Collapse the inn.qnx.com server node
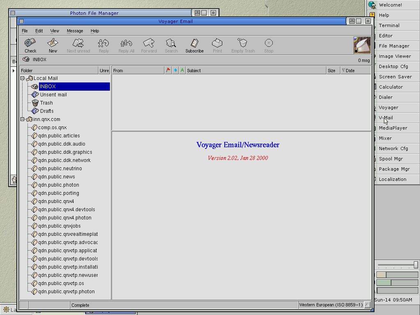Screen dimensions: 420x315 (23, 119)
